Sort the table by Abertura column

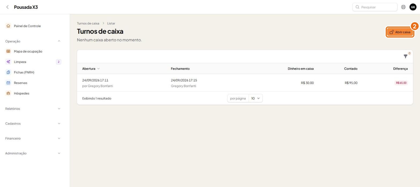point(91,69)
